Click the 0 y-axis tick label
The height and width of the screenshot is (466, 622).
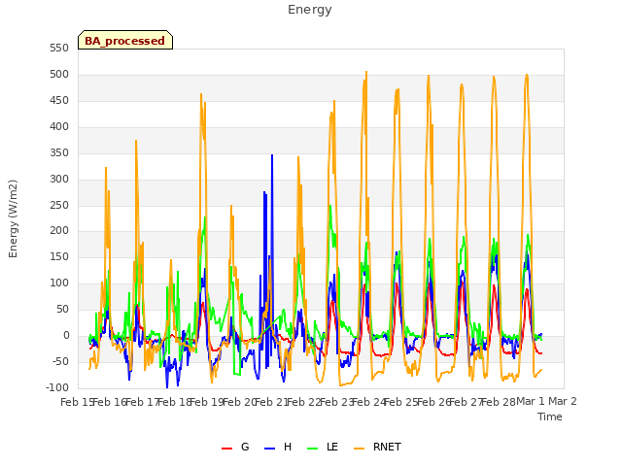coord(66,335)
